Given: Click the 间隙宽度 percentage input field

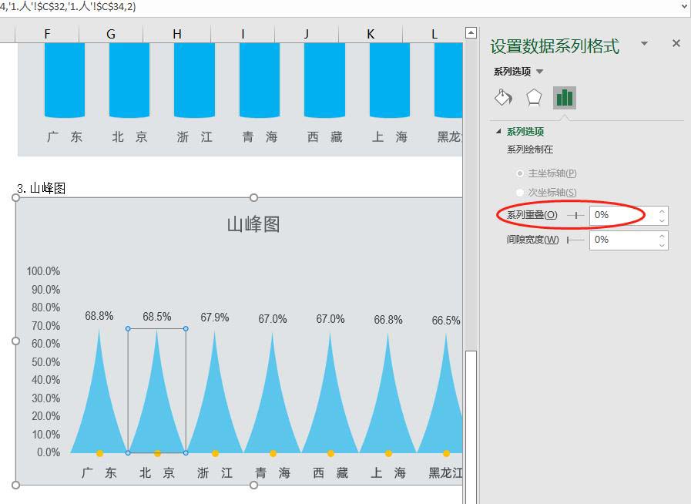Looking at the screenshot, I should click(x=621, y=240).
